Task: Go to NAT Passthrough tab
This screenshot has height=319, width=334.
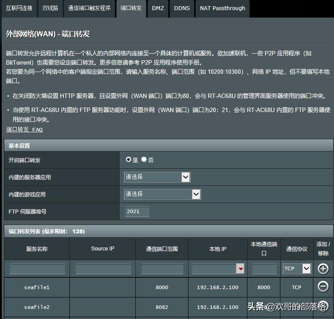Action: [222, 8]
